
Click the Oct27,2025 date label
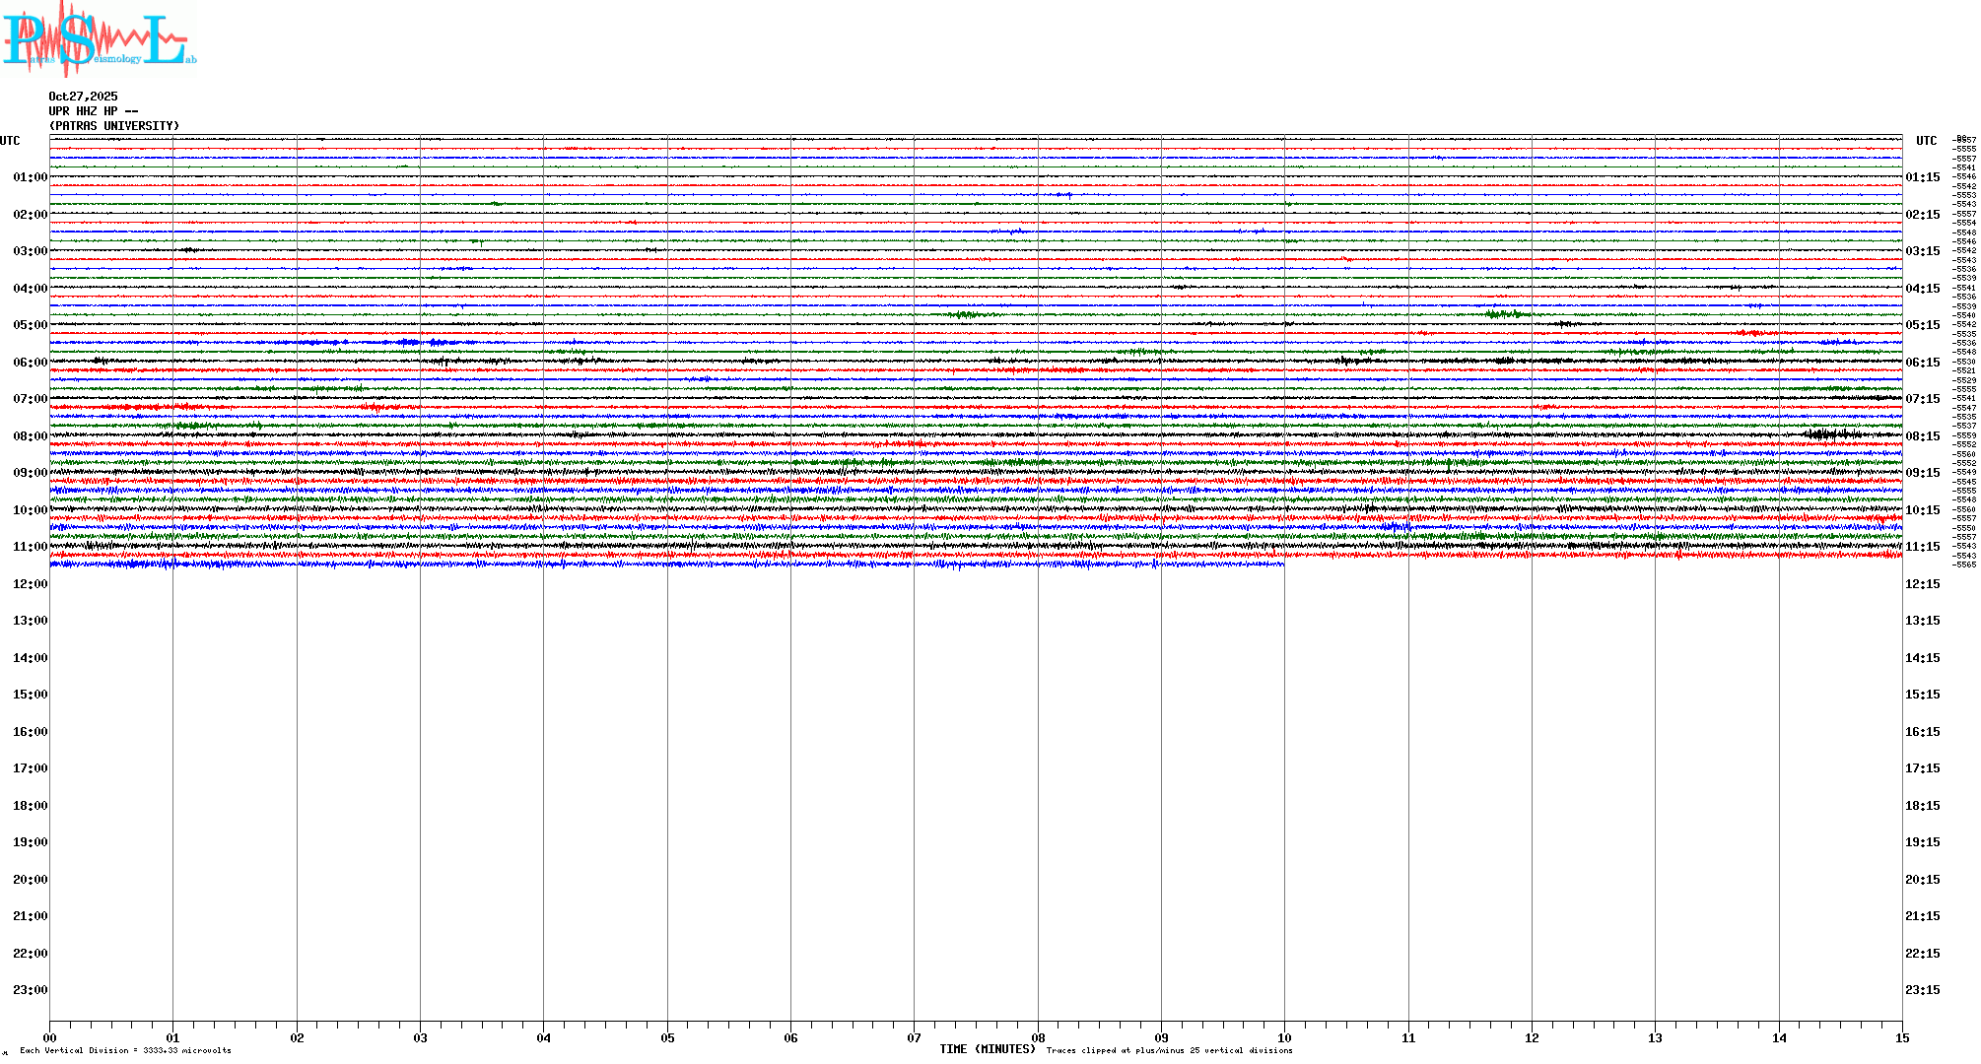tap(83, 97)
